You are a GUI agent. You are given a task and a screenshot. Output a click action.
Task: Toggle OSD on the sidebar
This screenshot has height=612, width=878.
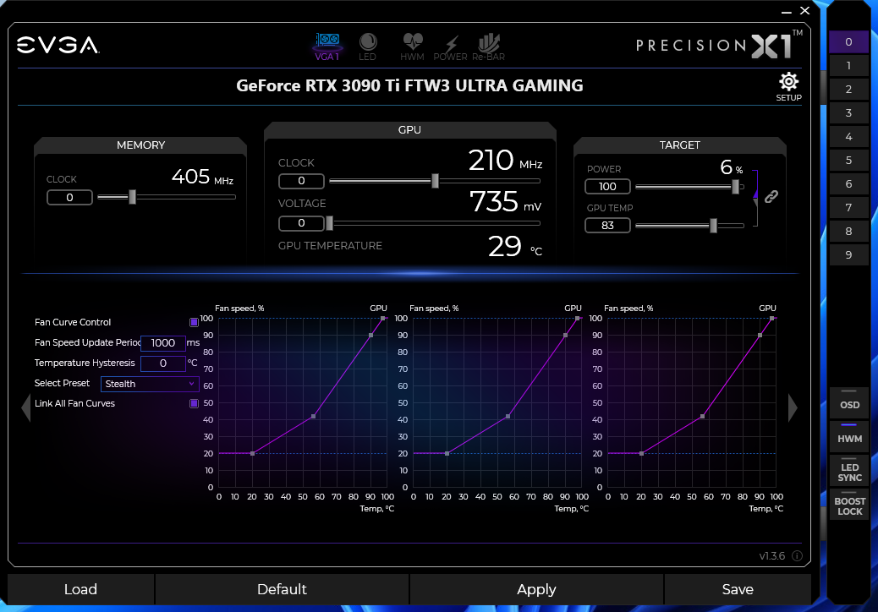tap(849, 402)
